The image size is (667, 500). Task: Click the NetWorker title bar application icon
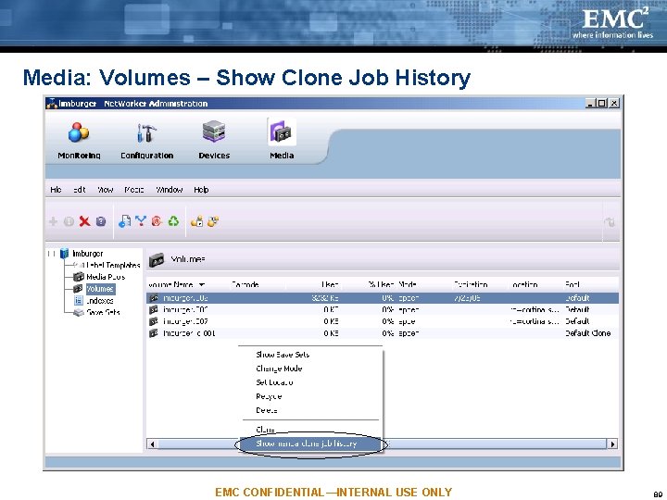pyautogui.click(x=52, y=104)
